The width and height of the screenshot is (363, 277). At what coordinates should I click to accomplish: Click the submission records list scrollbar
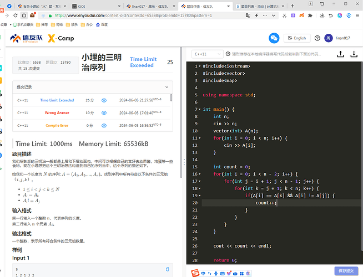coord(171,98)
